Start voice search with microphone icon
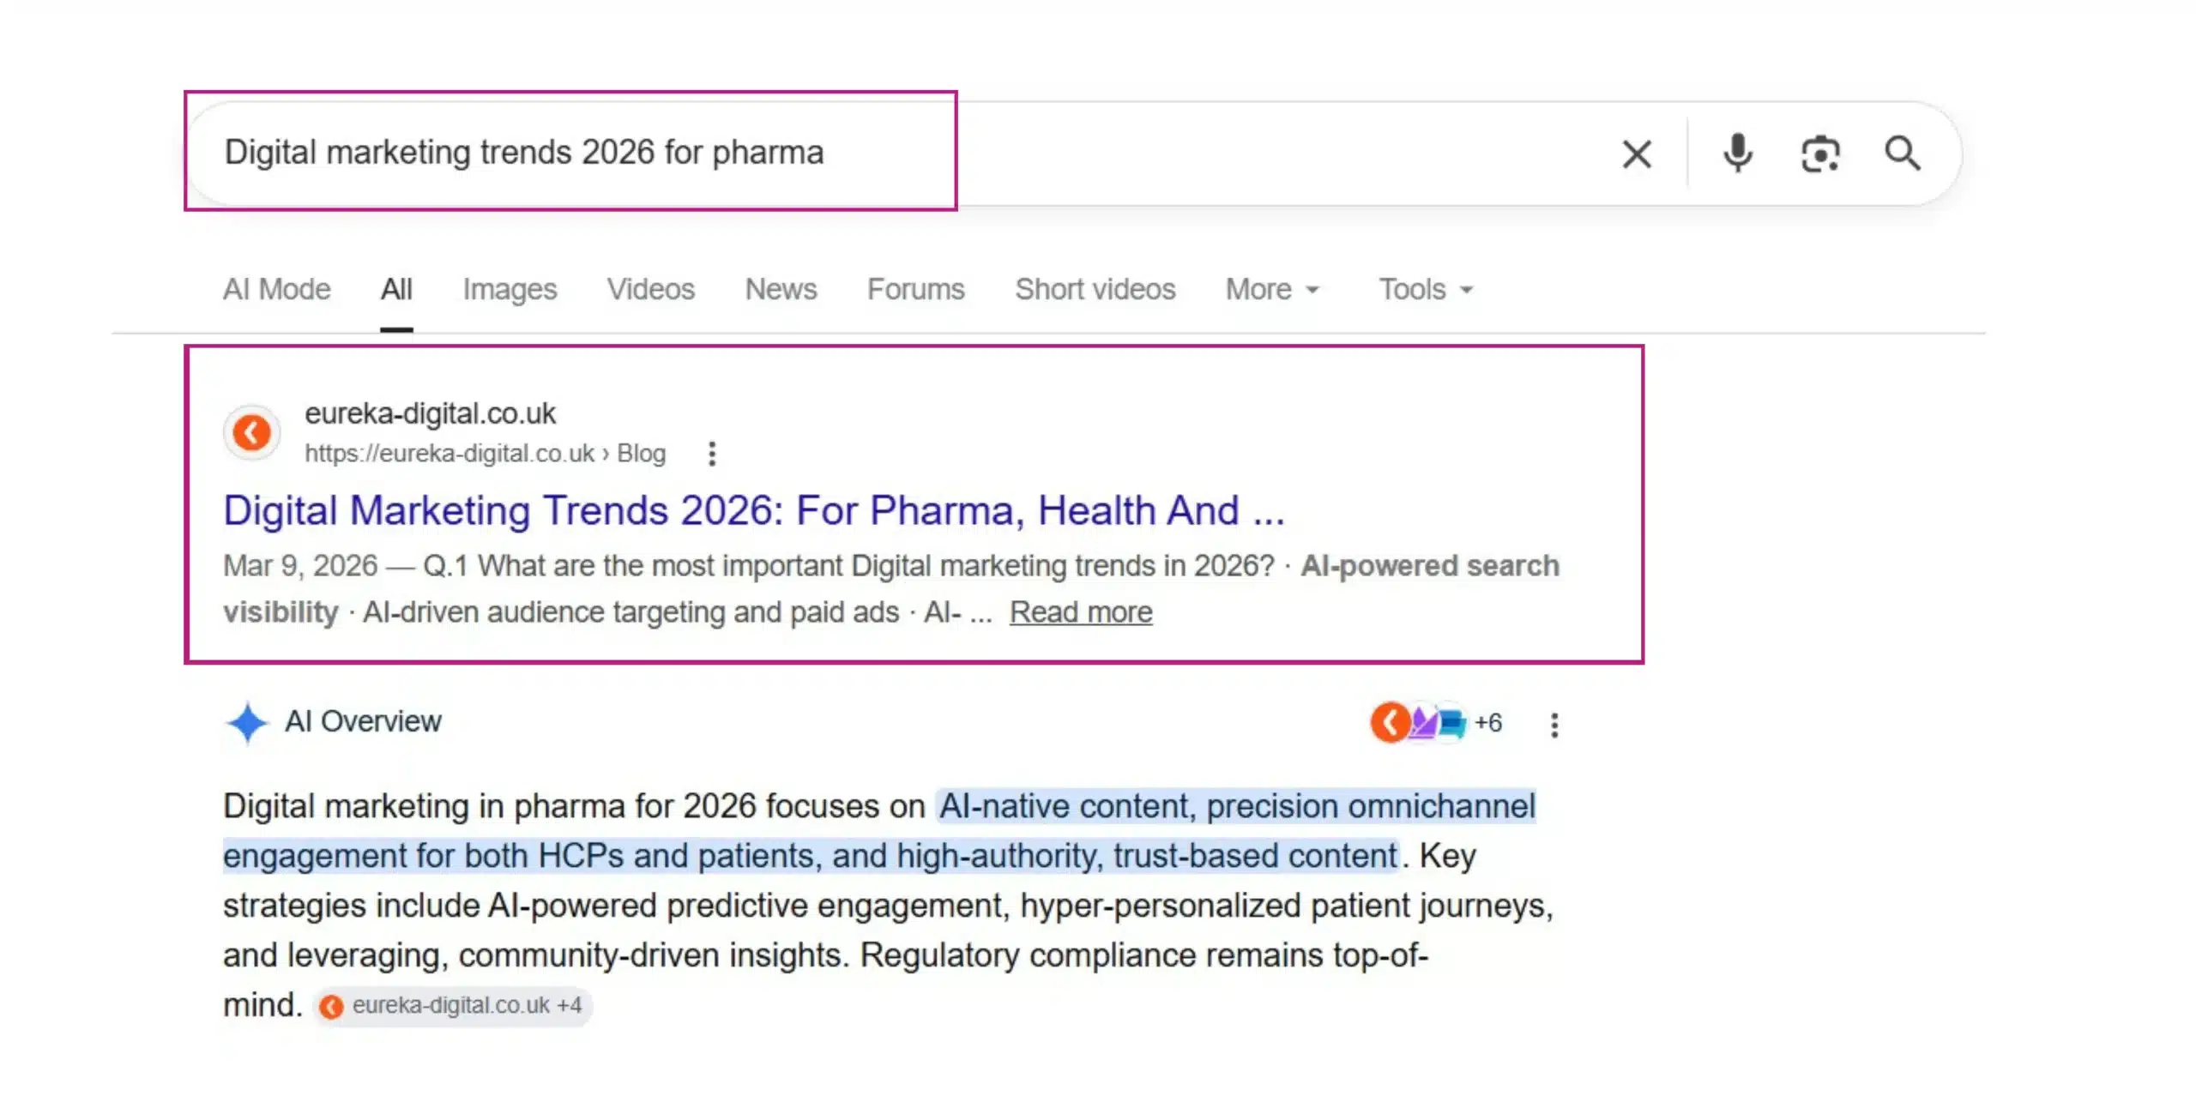Viewport: 2196px width, 1120px height. pos(1738,154)
